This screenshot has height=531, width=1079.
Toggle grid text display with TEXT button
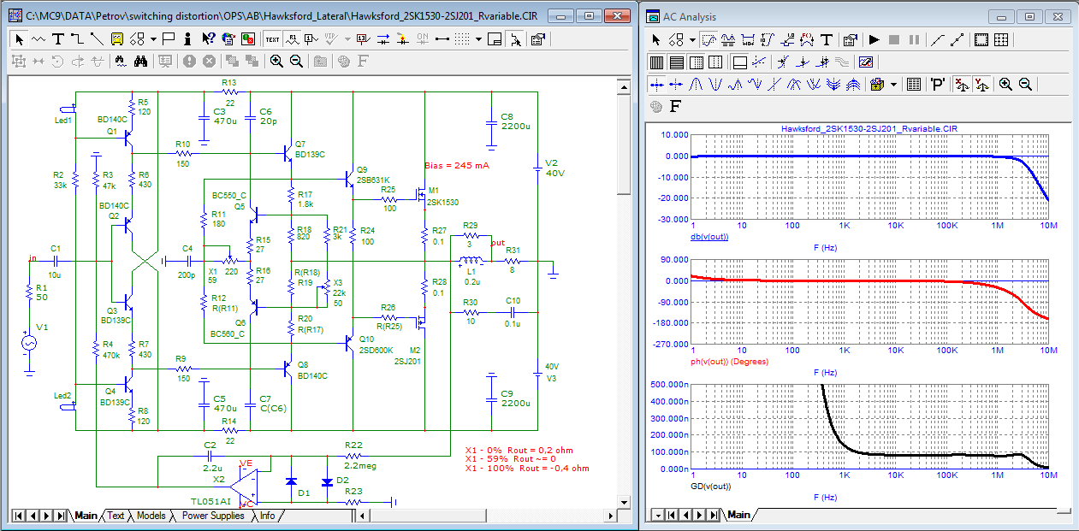pos(272,38)
